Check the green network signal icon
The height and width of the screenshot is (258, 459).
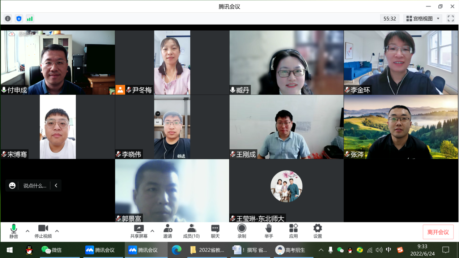tap(30, 19)
